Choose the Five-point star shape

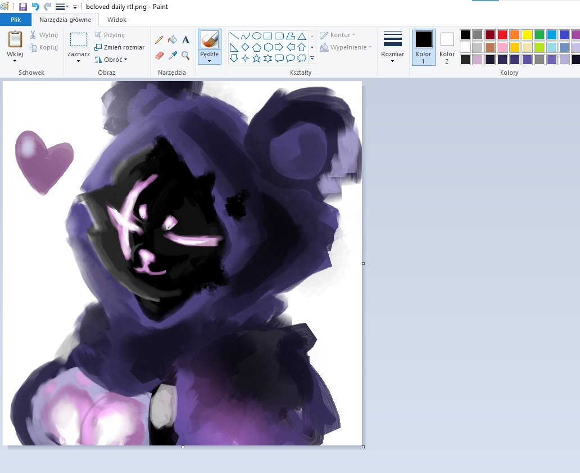(x=257, y=58)
